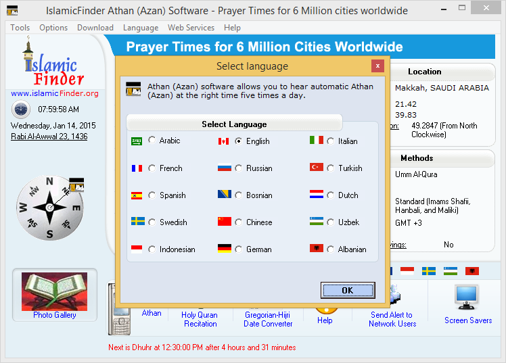Visit the www.islamicFinder.org link
This screenshot has width=506, height=363.
point(55,93)
